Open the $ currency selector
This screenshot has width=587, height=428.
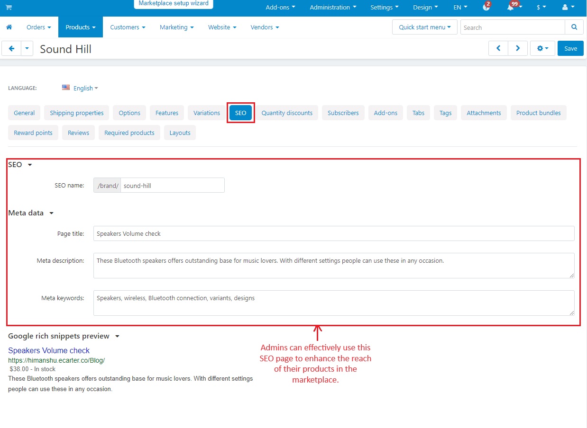pos(541,7)
